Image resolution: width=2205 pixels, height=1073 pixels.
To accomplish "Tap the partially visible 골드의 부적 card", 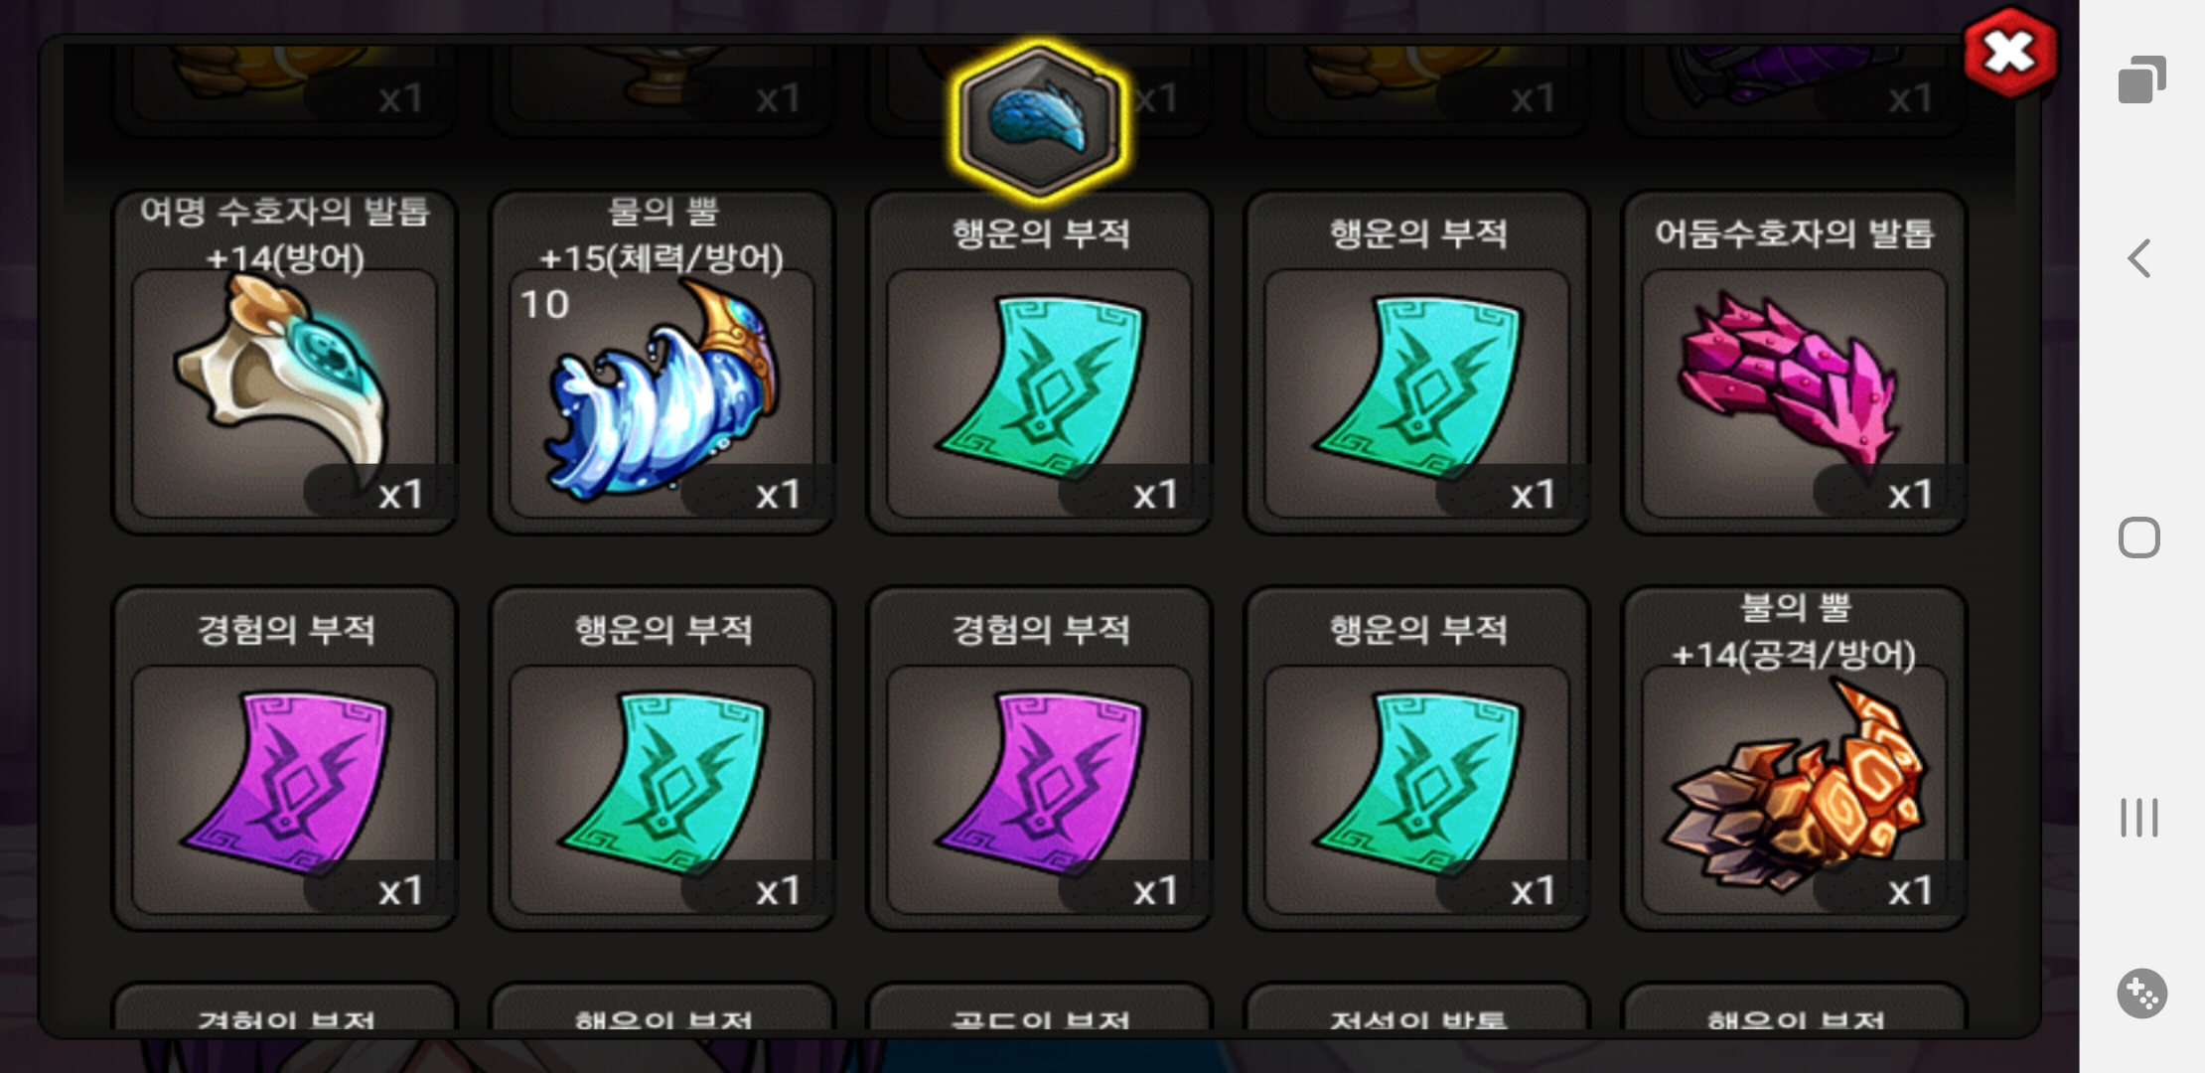I will [x=1040, y=1005].
